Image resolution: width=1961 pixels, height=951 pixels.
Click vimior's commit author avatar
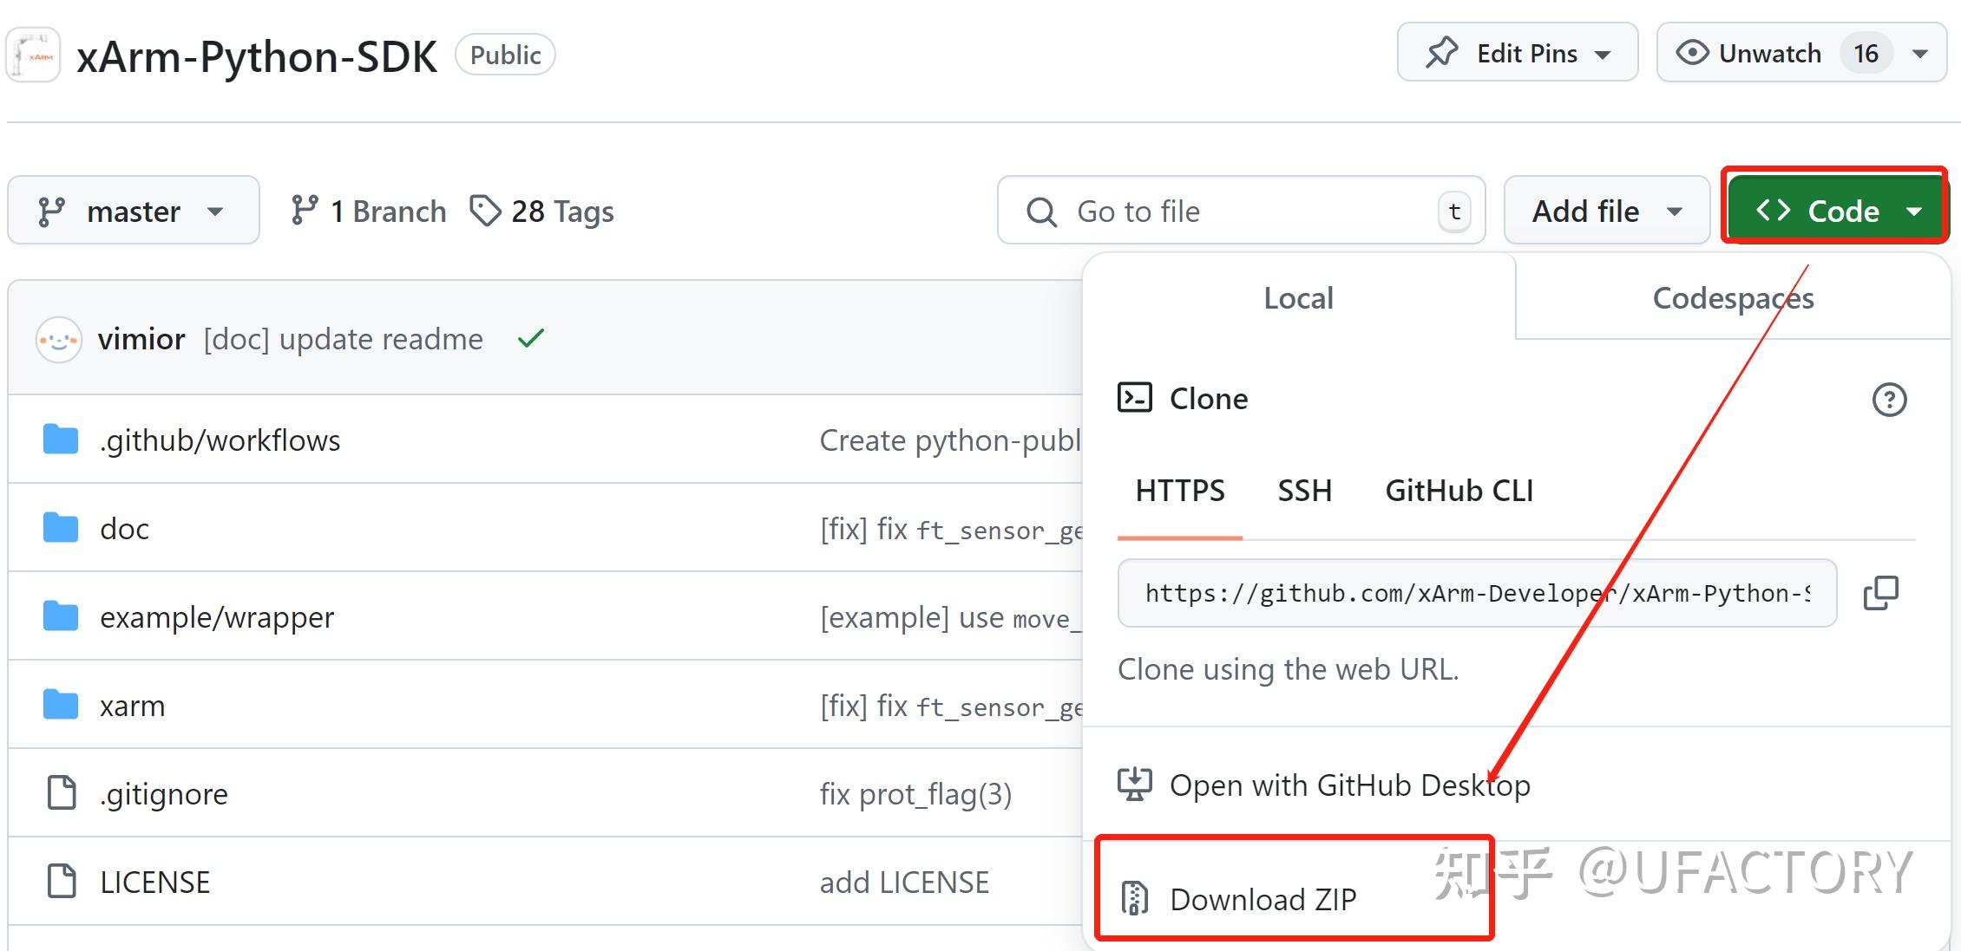(58, 339)
